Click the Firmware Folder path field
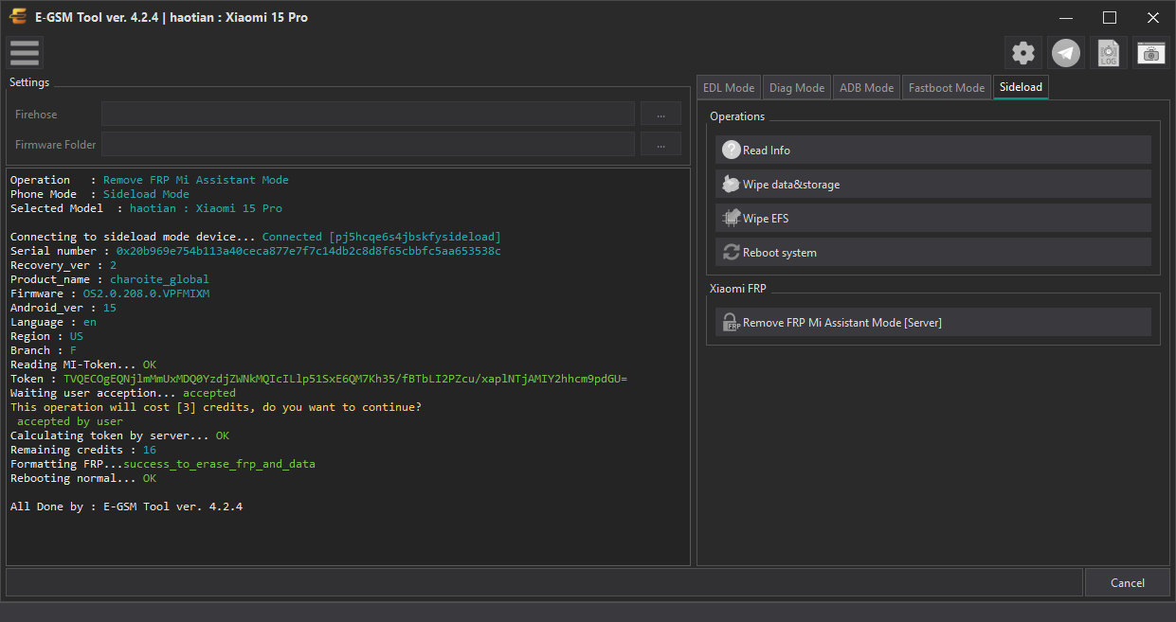Image resolution: width=1176 pixels, height=622 pixels. click(368, 144)
